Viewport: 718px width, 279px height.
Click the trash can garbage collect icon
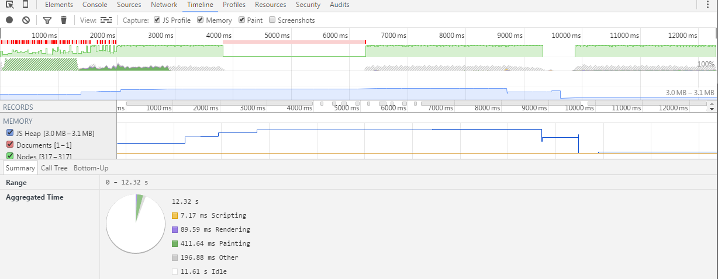(x=64, y=20)
